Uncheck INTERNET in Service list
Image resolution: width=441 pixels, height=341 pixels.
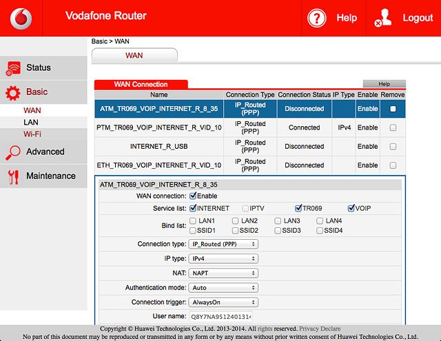point(193,208)
